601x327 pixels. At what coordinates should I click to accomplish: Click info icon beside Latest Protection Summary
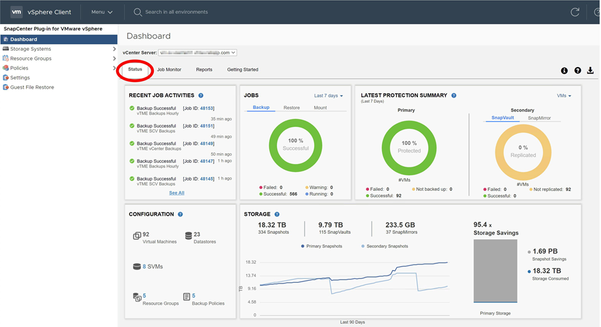[x=454, y=96]
